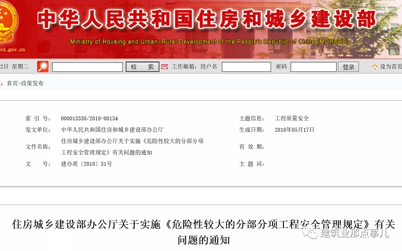Click the issuer 中华人民共和国住房和城乡建设部办公厅
Screen dimensions: 402x251
click(112, 130)
